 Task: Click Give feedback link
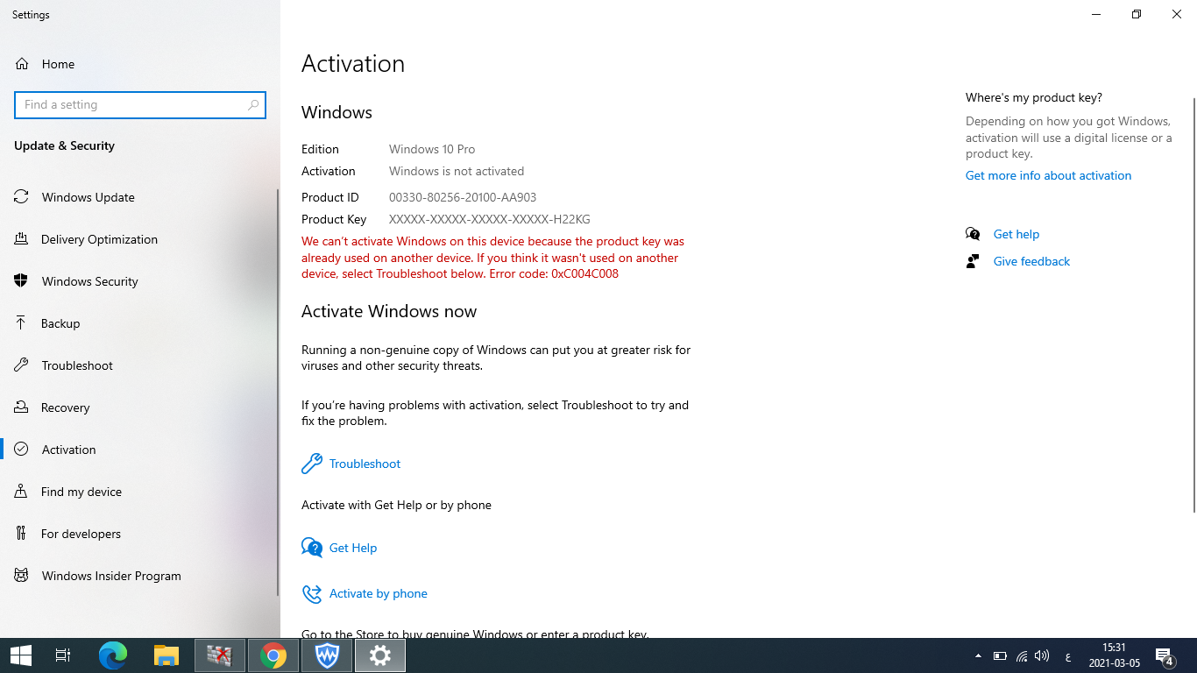pos(1031,261)
